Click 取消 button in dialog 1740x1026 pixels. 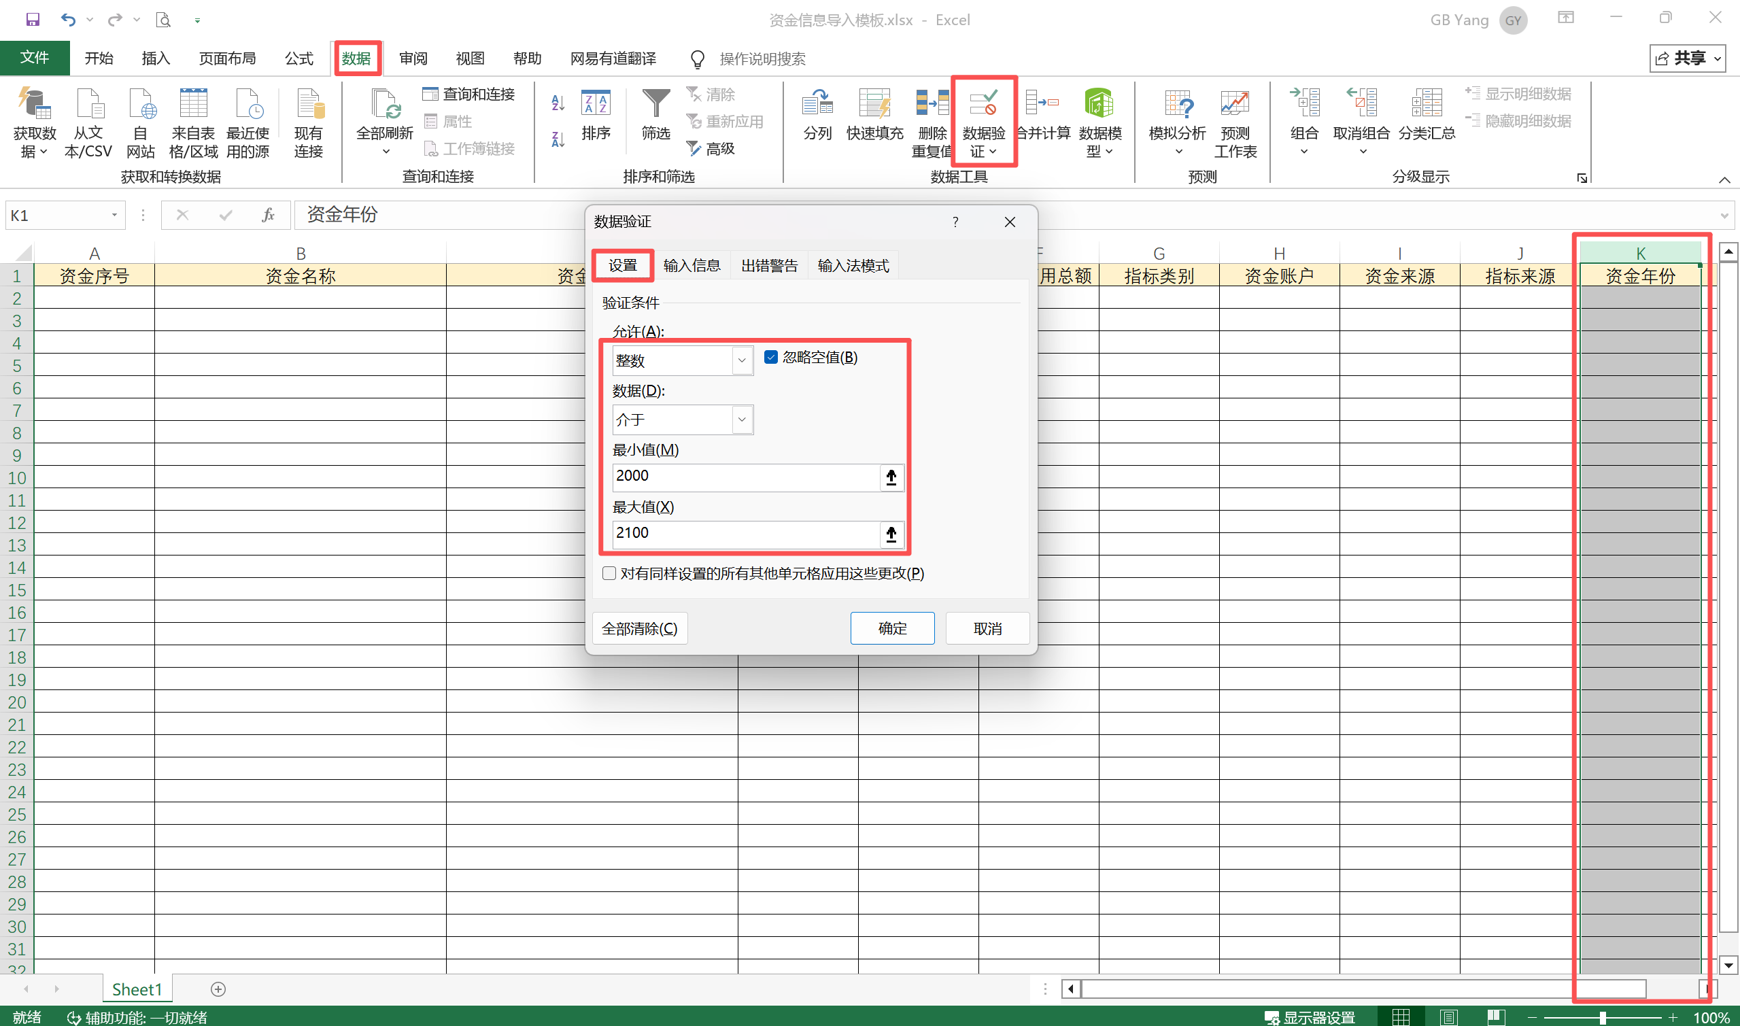coord(987,628)
